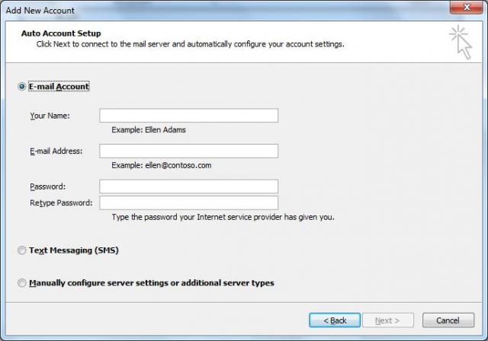
Task: Click the Your Name input field
Action: (188, 116)
